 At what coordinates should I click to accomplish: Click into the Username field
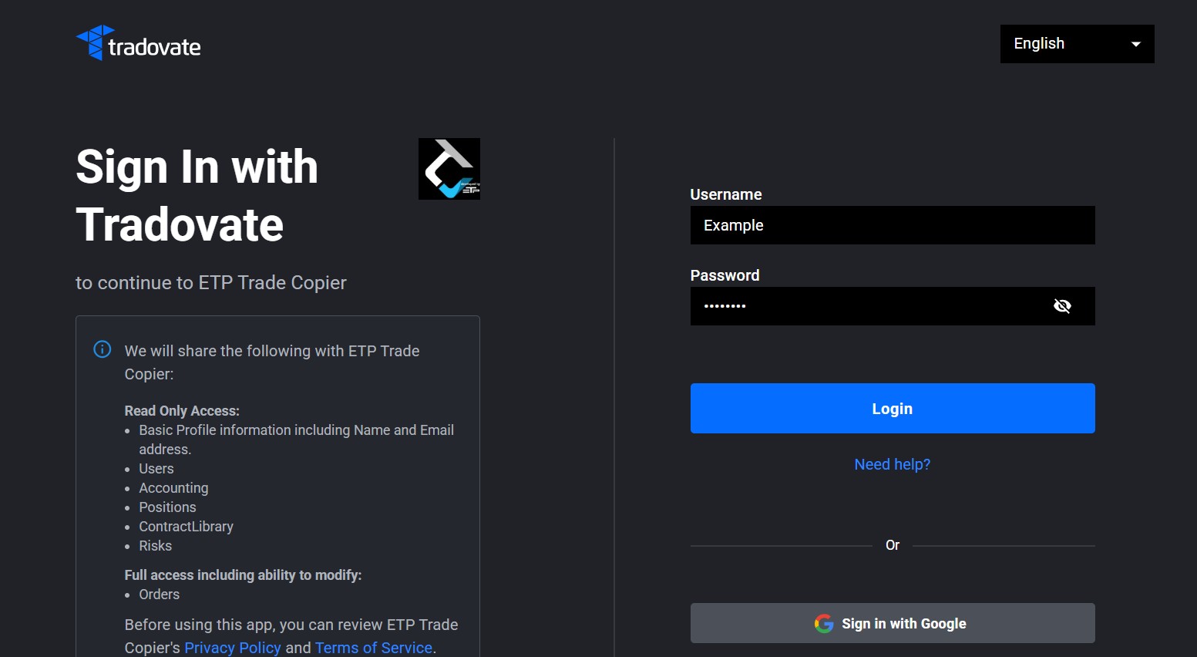pyautogui.click(x=892, y=225)
